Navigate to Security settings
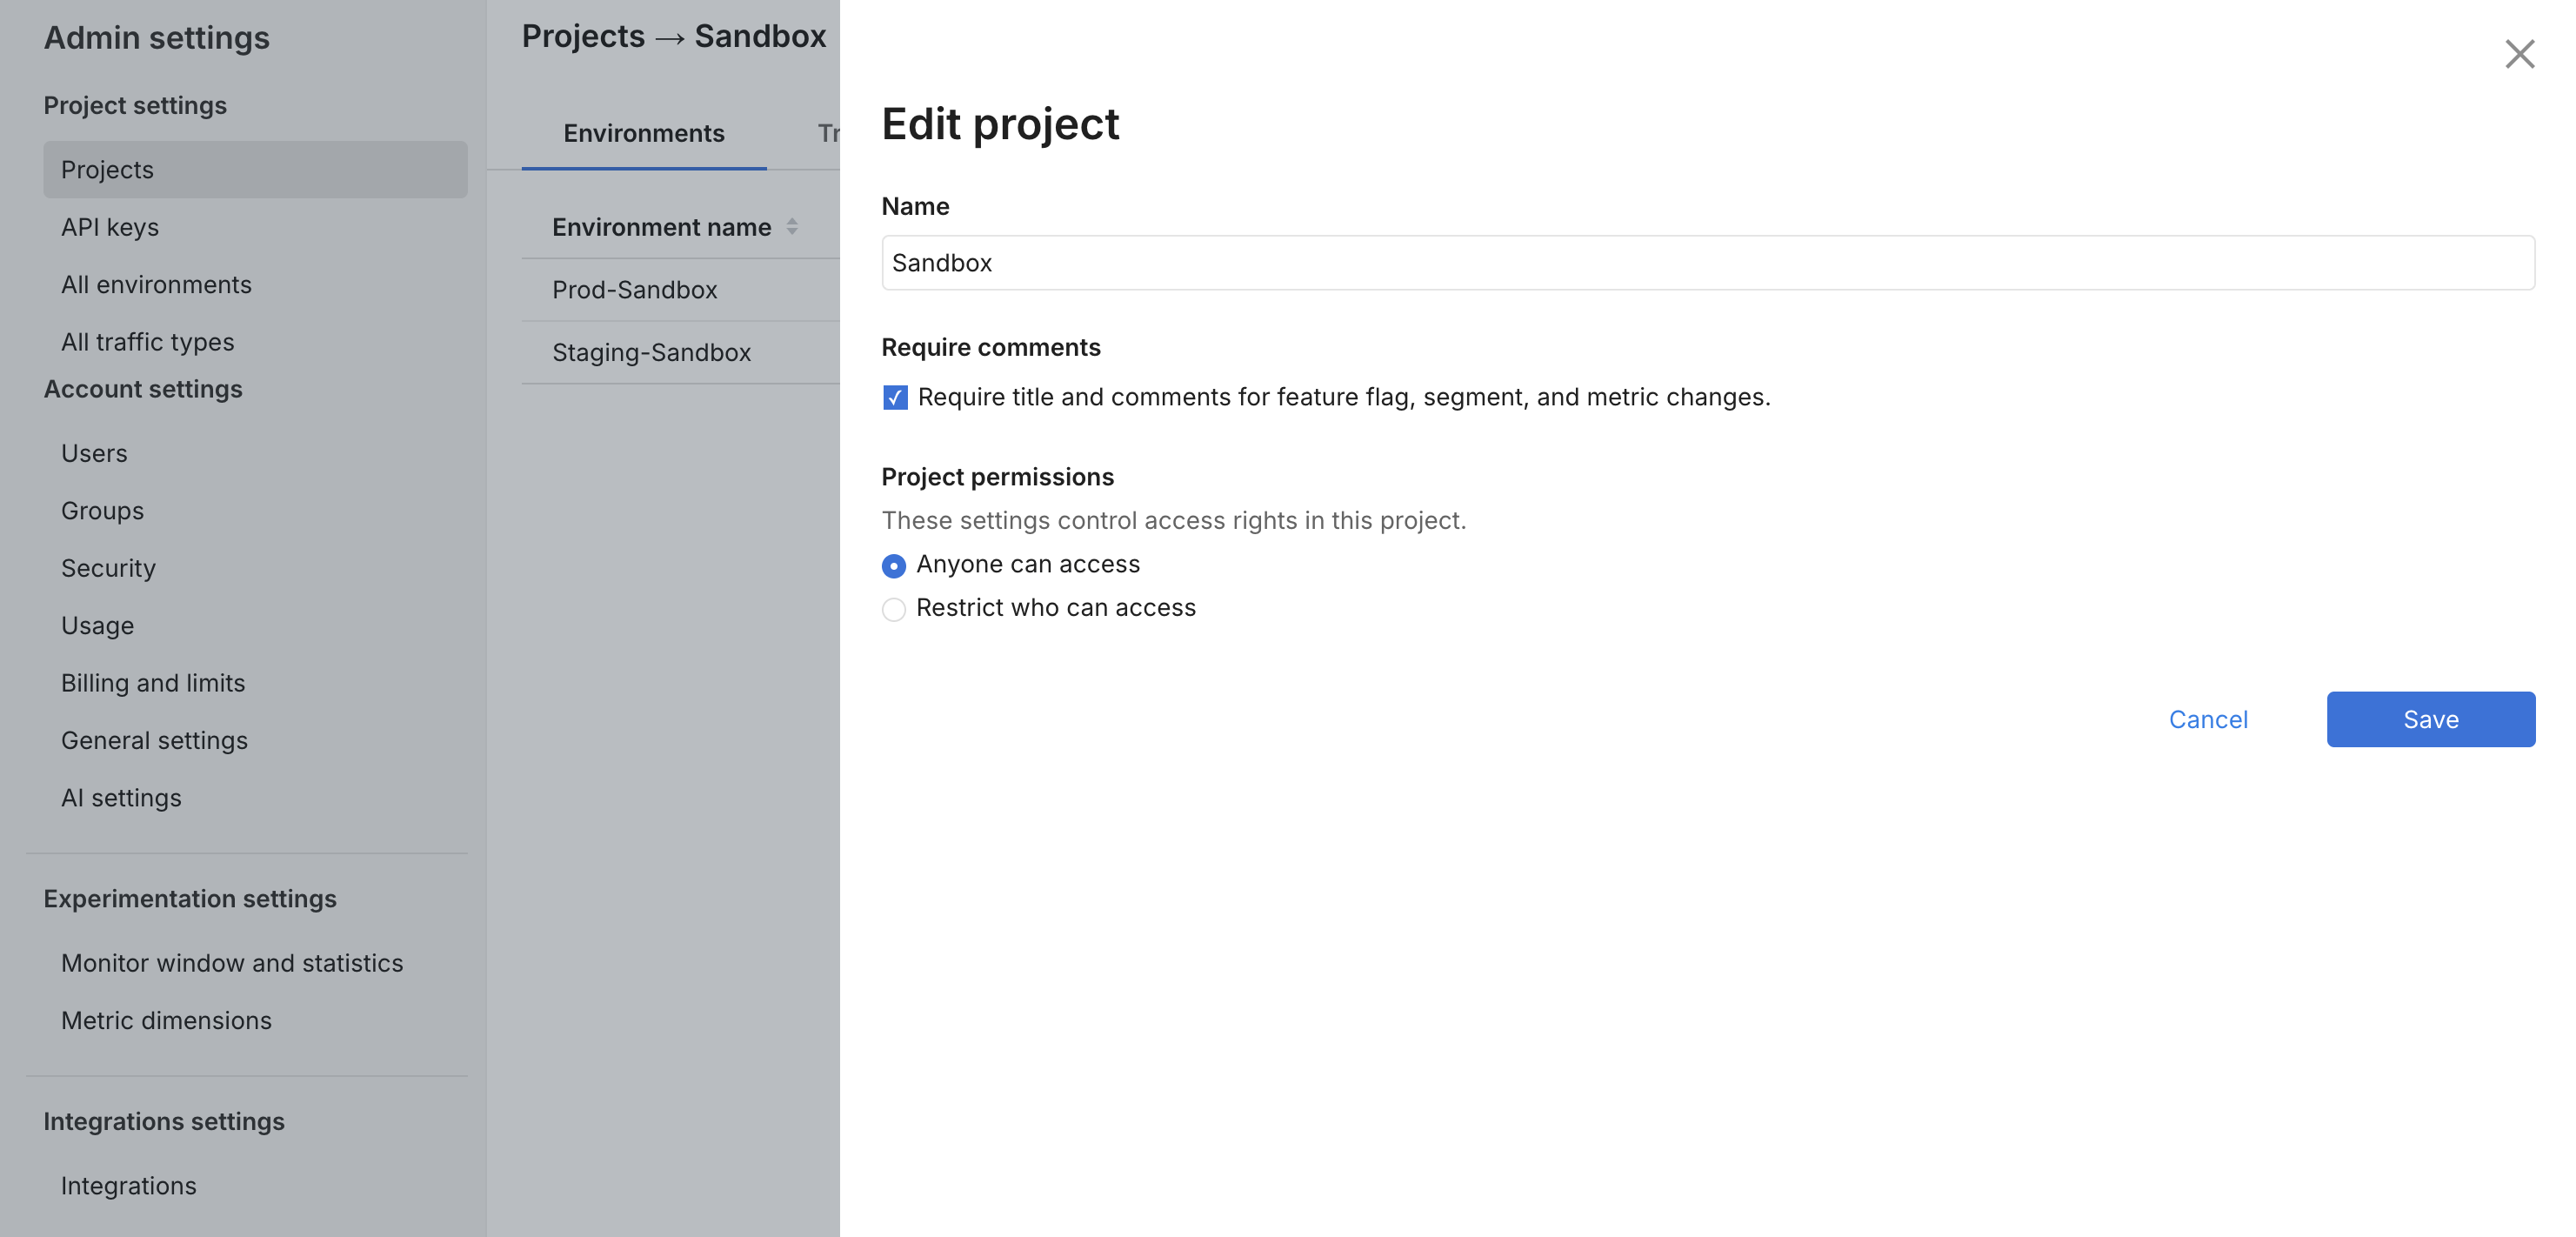2576x1237 pixels. pyautogui.click(x=108, y=568)
